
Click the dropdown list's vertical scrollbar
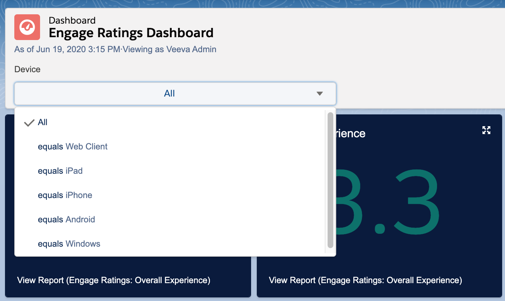click(330, 180)
